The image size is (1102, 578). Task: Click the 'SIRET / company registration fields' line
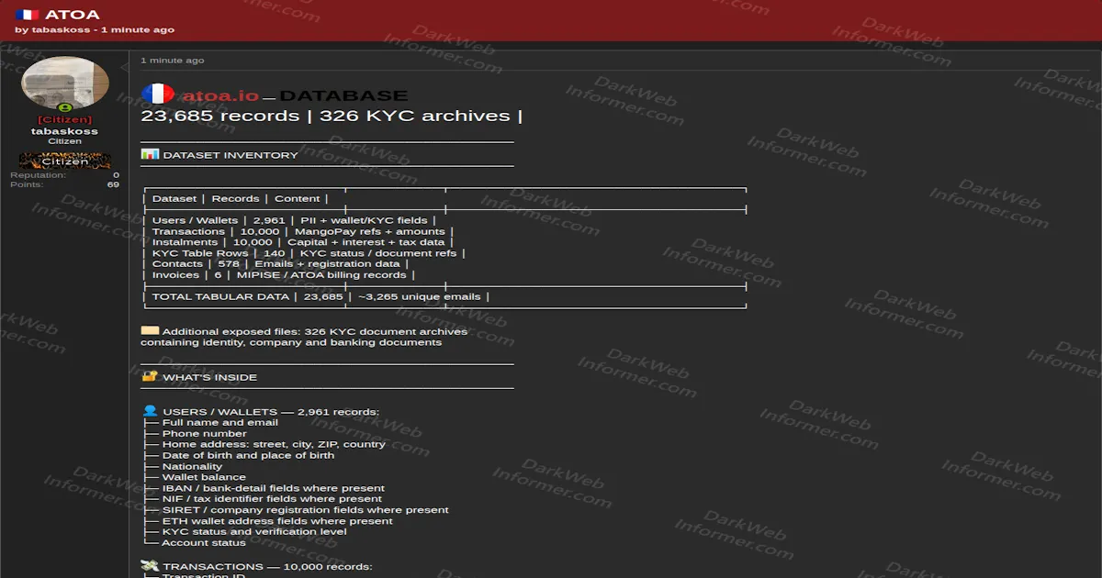coord(306,509)
